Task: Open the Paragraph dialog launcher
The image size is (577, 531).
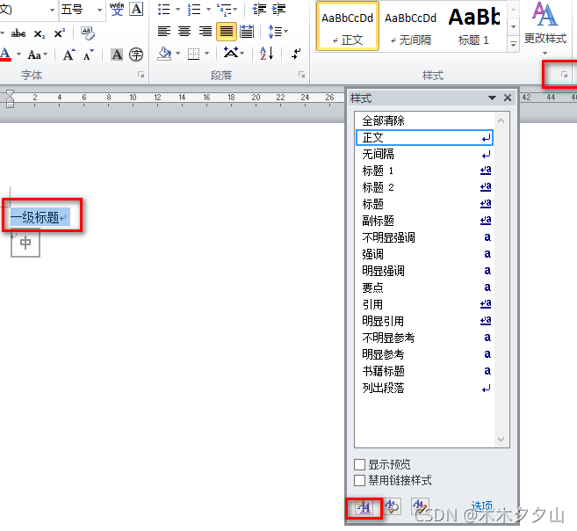Action: pos(302,75)
